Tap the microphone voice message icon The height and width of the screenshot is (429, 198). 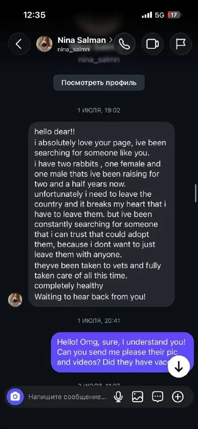(x=118, y=396)
